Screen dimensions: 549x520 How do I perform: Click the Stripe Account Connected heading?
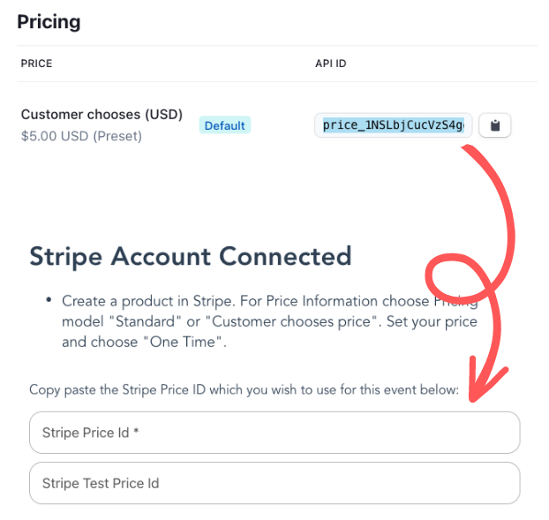tap(191, 256)
